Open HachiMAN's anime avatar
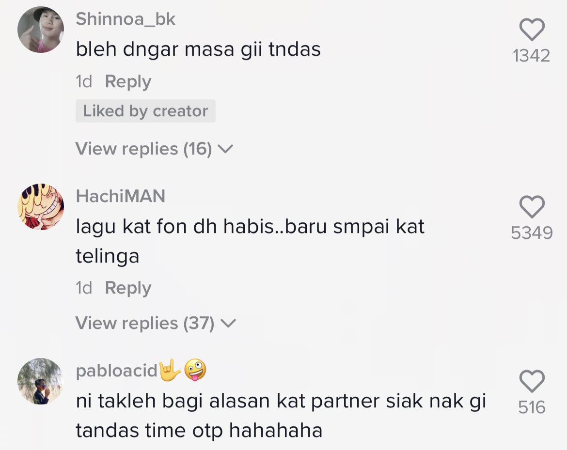567x450 pixels. [41, 207]
